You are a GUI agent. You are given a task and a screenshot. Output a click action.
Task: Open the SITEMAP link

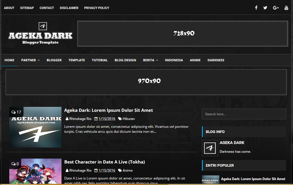[27, 8]
